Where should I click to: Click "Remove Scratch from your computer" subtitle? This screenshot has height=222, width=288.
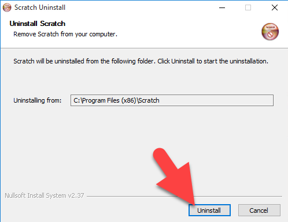pyautogui.click(x=65, y=34)
